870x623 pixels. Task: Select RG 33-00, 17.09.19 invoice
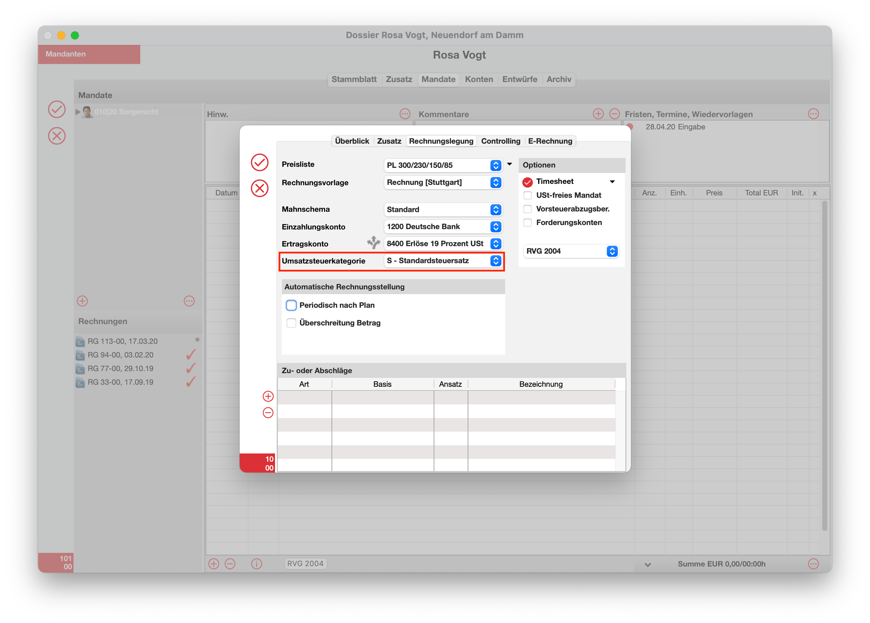(x=120, y=382)
